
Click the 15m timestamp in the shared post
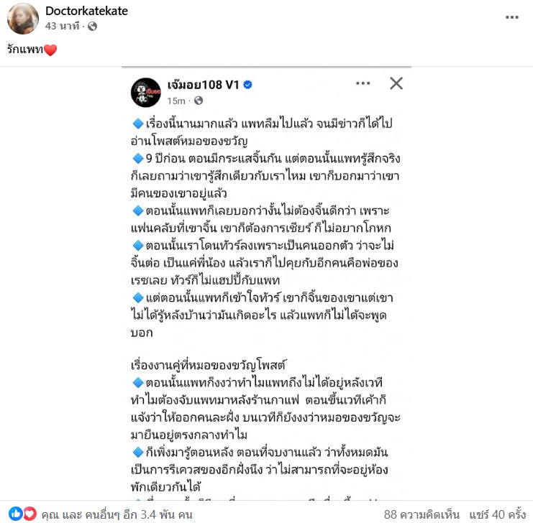coord(176,101)
